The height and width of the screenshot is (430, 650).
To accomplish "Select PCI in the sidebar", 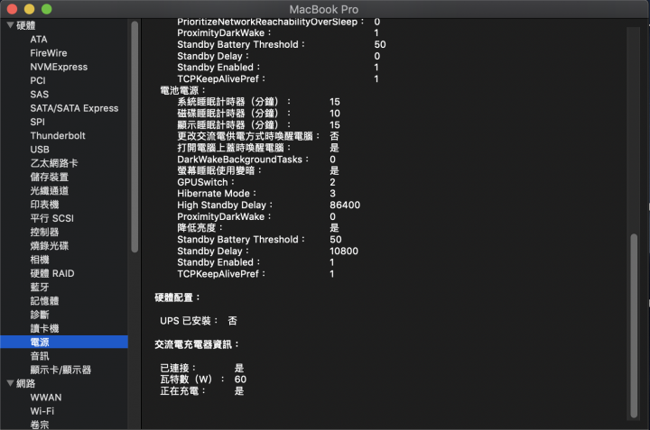I will (x=38, y=81).
